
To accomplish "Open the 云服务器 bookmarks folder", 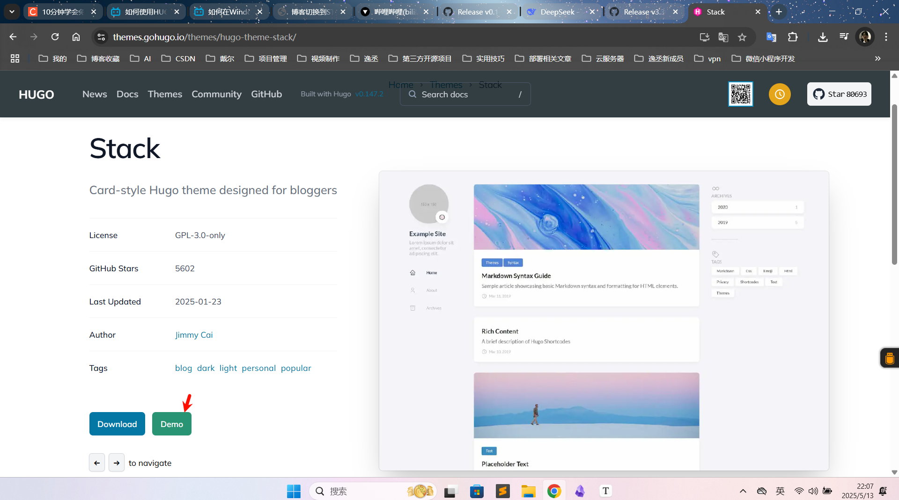I will (x=603, y=58).
